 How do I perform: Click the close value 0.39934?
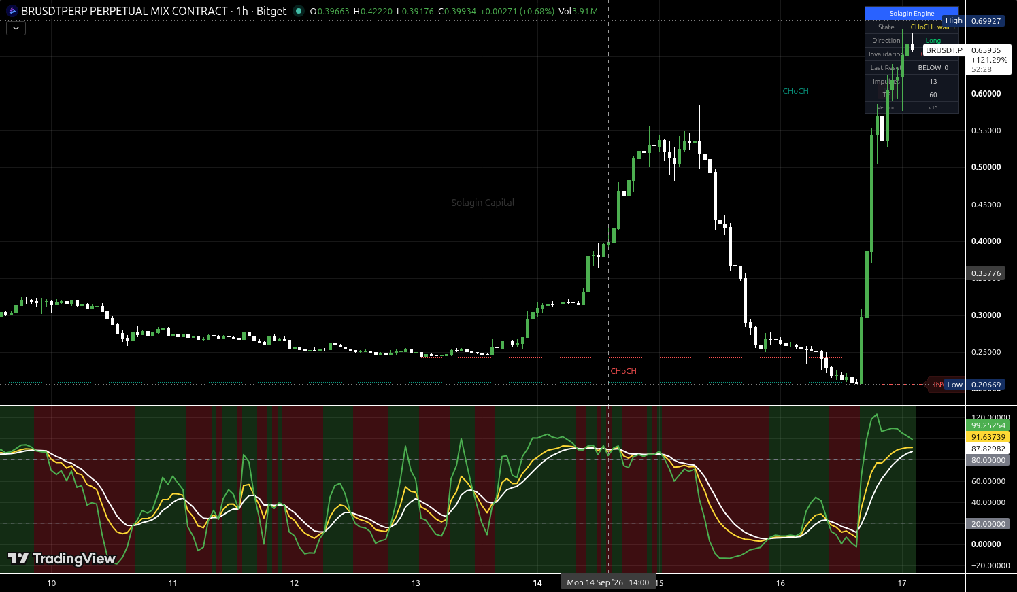461,12
